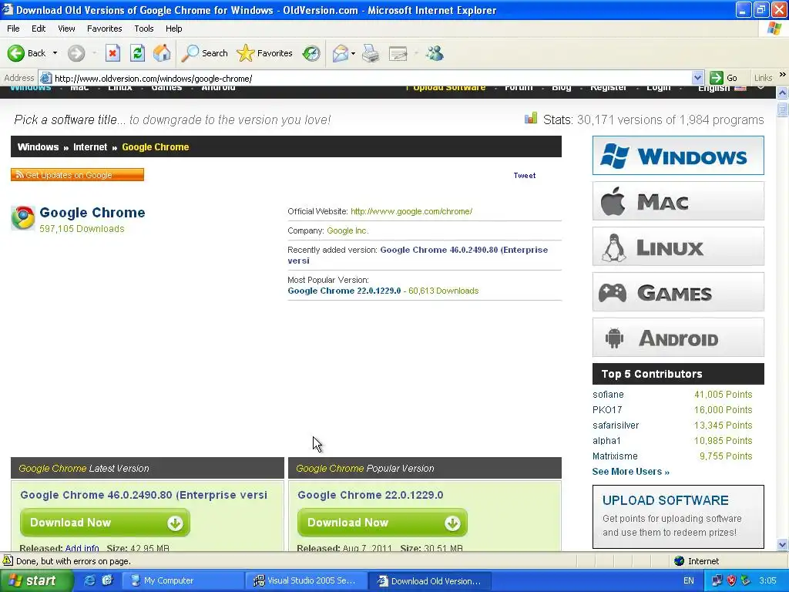
Task: Expand the Mail dropdown arrow
Action: [x=353, y=53]
